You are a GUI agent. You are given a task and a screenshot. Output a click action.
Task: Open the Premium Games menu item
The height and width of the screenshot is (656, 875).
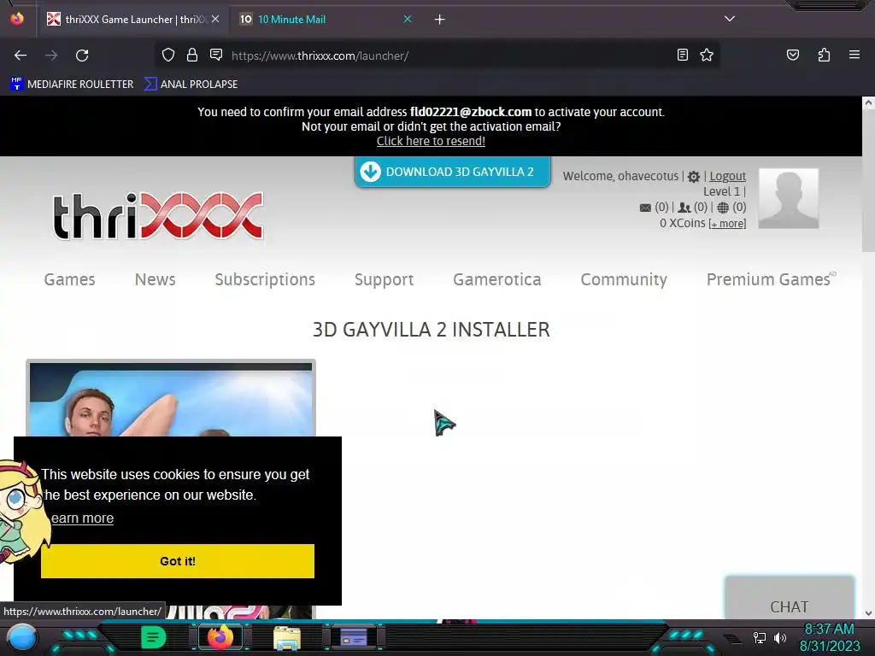tap(769, 279)
